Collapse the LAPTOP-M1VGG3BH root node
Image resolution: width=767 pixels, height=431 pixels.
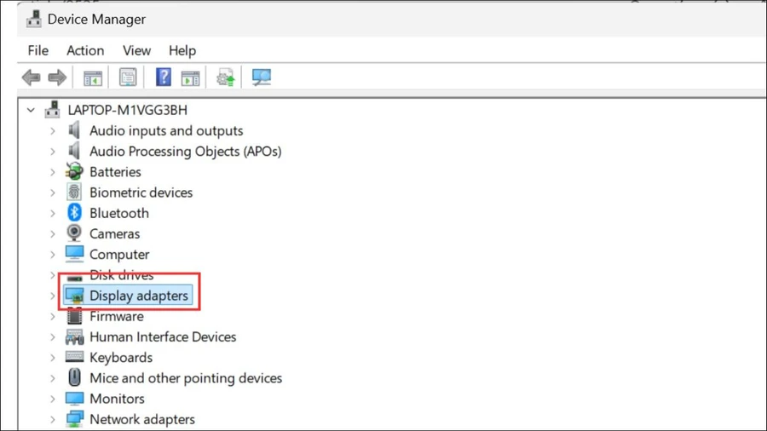(31, 110)
